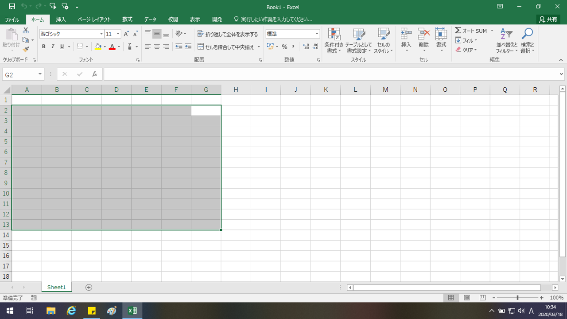Screen dimensions: 567x319
Task: Open the font name dropdown (游ゴシック)
Action: (x=101, y=34)
